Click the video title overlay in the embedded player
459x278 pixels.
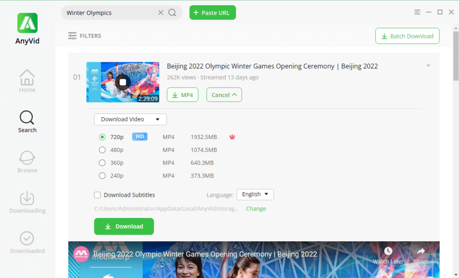(x=205, y=254)
